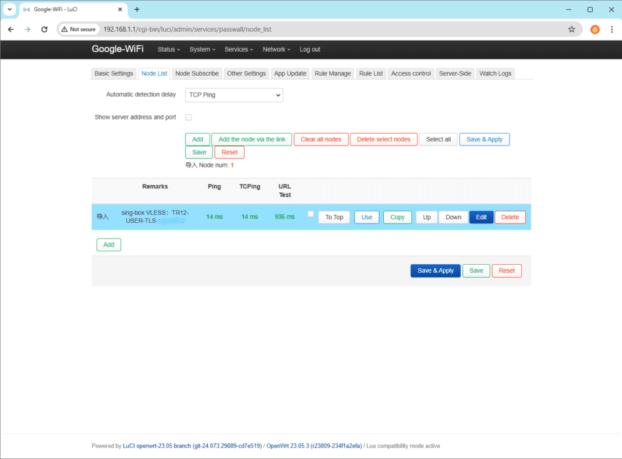Click the browser forward arrow

[x=27, y=29]
